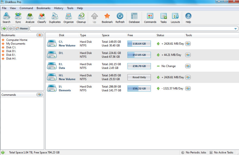Viewport: 239px width, 155px height.
Task: Click the Layouts toolbar button
Action: 175,18
